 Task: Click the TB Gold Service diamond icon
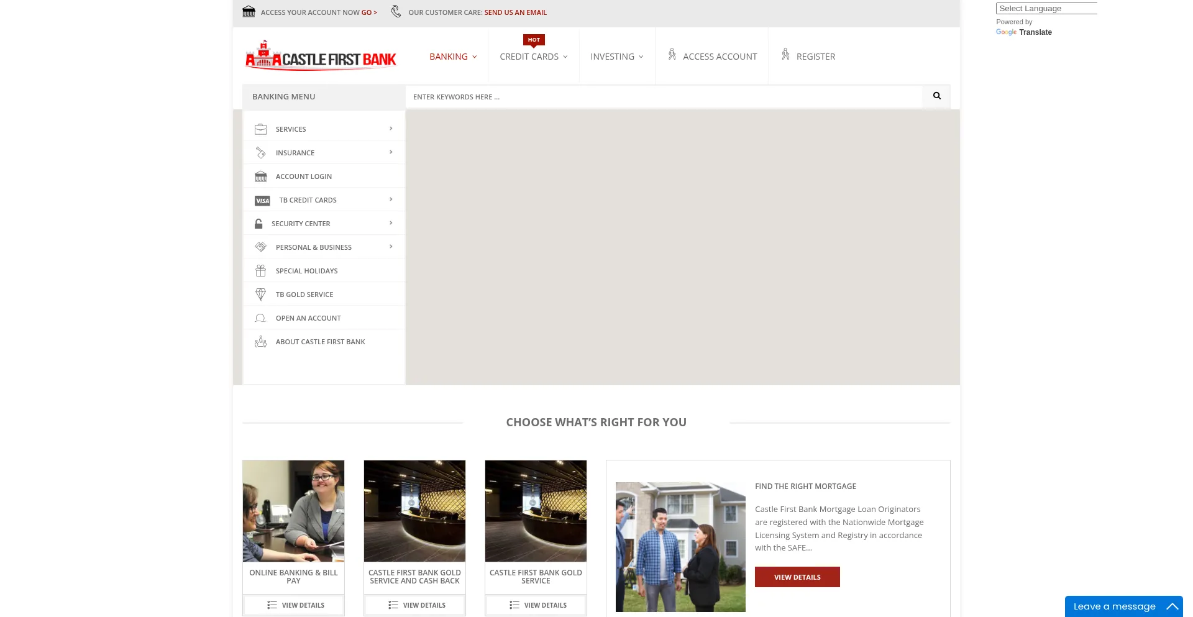point(260,294)
